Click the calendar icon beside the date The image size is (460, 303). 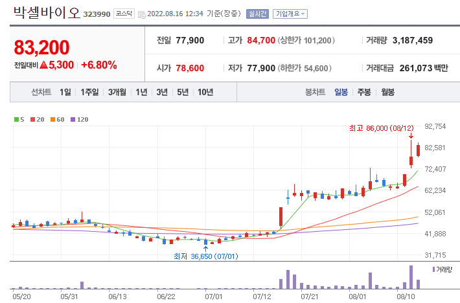[x=142, y=14]
